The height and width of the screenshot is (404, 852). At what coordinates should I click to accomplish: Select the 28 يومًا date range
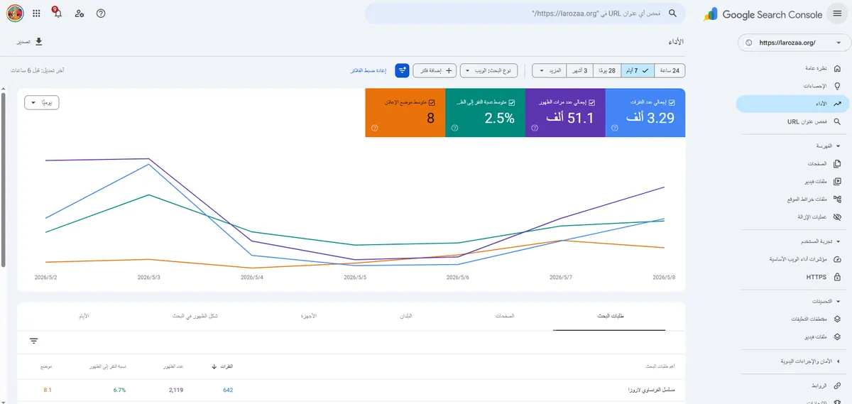606,70
